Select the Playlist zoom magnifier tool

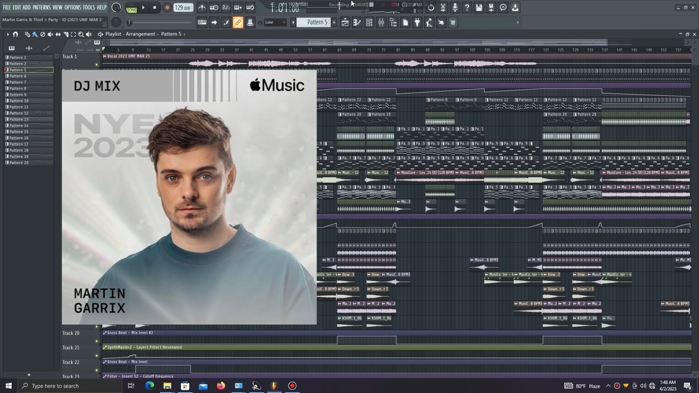coord(81,34)
